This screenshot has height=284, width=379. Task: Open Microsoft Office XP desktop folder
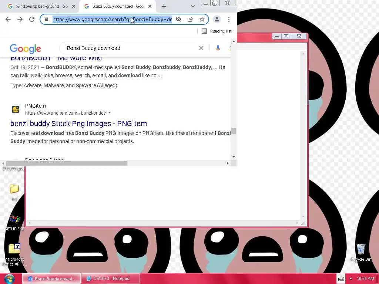14,254
